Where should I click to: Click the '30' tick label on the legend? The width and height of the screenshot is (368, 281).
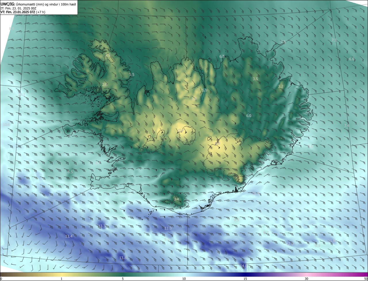pos(306,279)
